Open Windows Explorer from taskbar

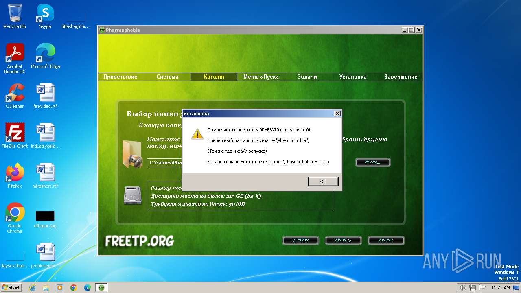pyautogui.click(x=46, y=288)
